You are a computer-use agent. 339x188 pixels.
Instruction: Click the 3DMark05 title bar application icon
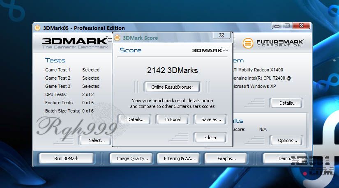point(37,28)
